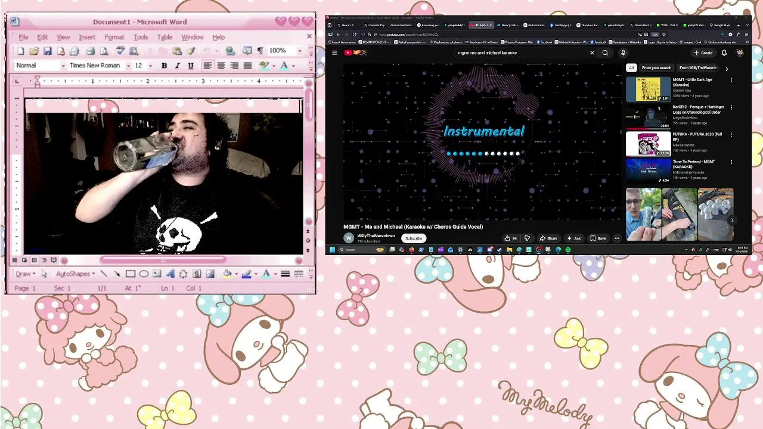Open fill color dropdown arrow on Drawing toolbar
This screenshot has width=763, height=429.
236,274
